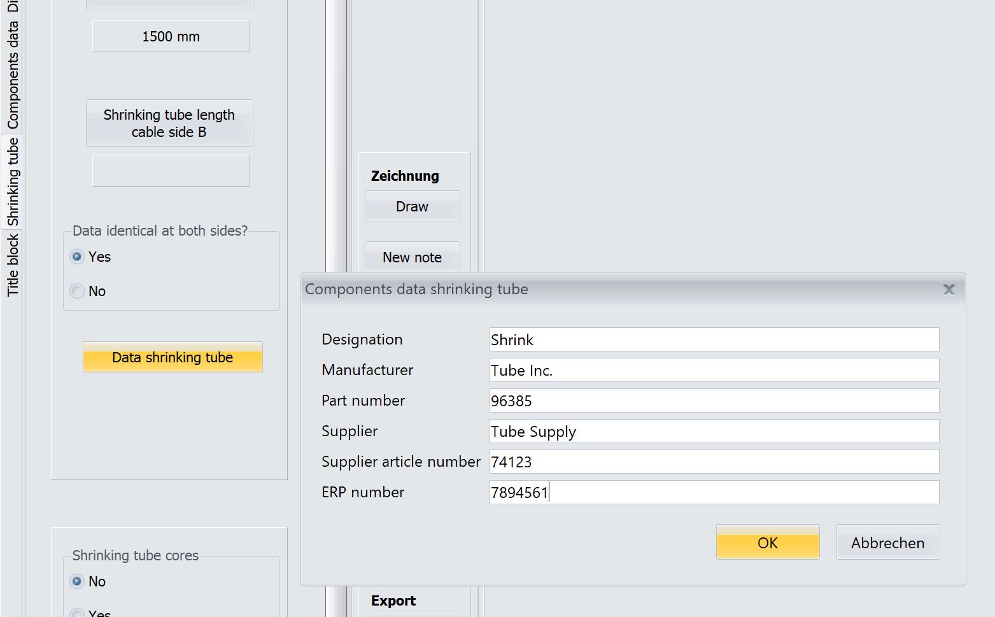
Task: Click the Shrinking tube length cable side B button
Action: point(169,124)
